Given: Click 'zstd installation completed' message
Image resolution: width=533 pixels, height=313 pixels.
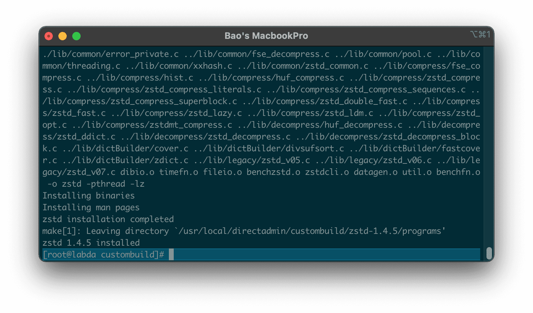Looking at the screenshot, I should point(108,219).
